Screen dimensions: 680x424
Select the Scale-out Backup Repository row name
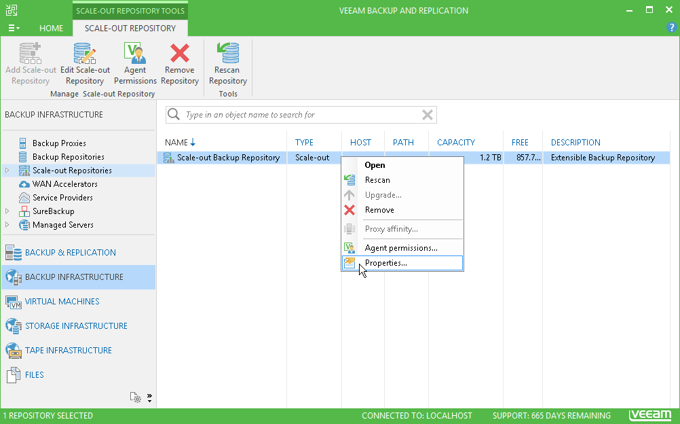228,158
